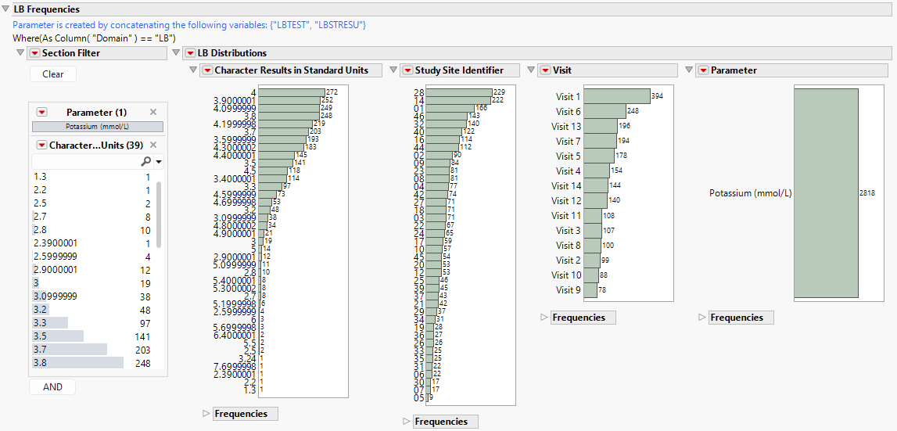
Task: Click the Parameter concatenation note text
Action: (x=189, y=25)
